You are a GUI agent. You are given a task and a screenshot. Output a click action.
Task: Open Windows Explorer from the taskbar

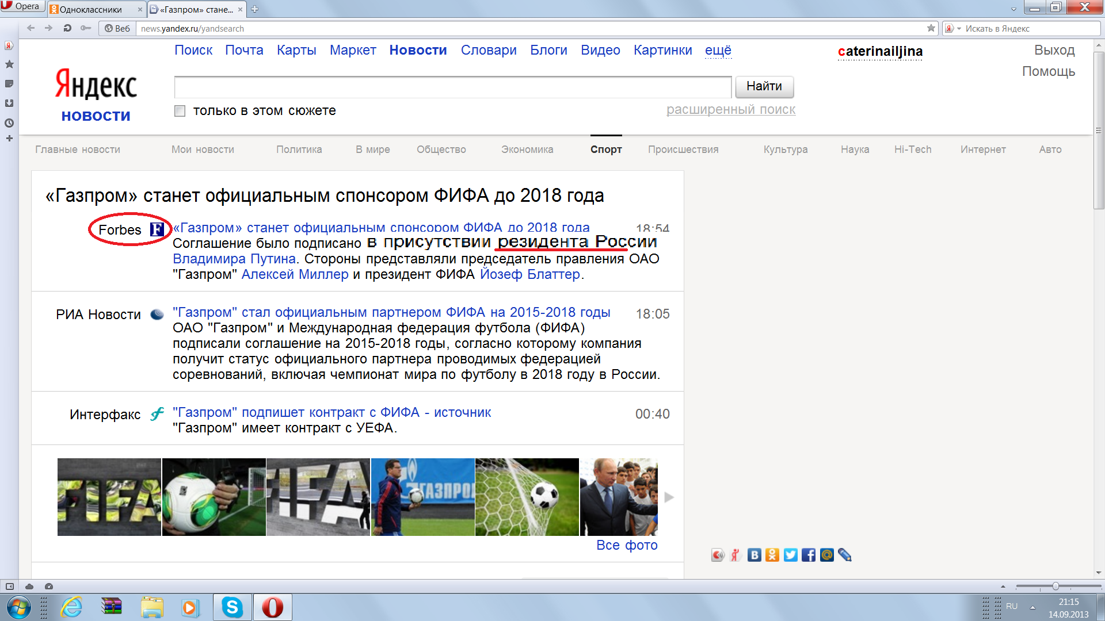point(152,607)
